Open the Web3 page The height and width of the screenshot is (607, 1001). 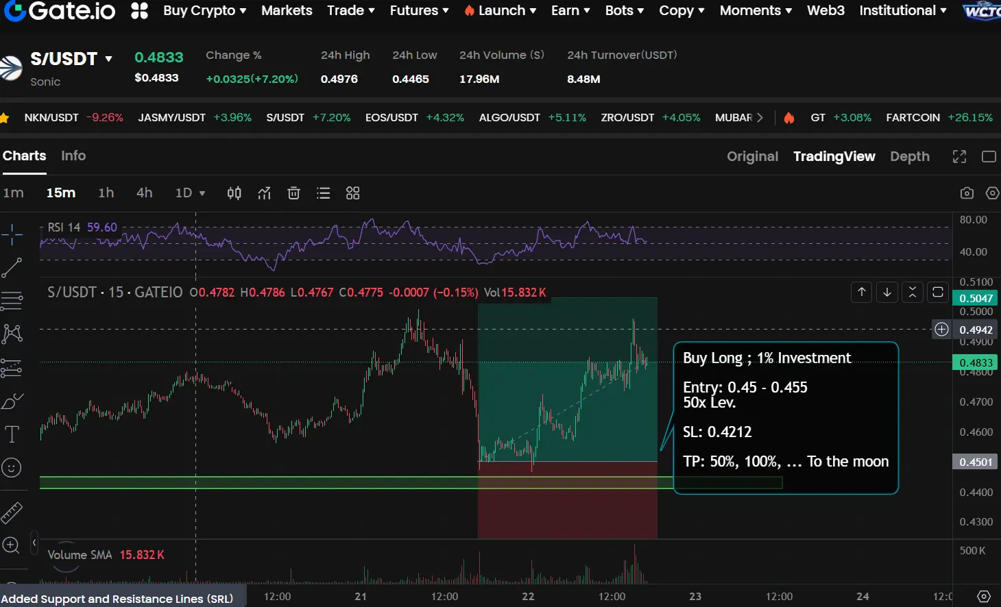[825, 10]
